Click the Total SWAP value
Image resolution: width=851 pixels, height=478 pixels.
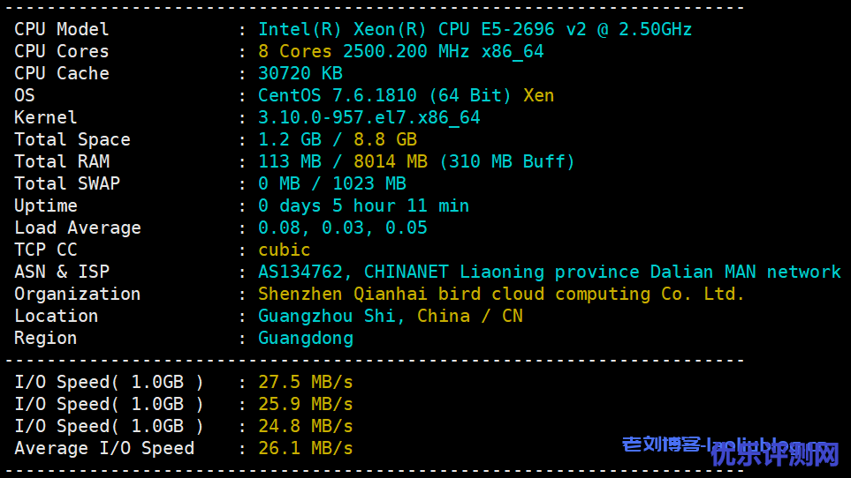331,183
